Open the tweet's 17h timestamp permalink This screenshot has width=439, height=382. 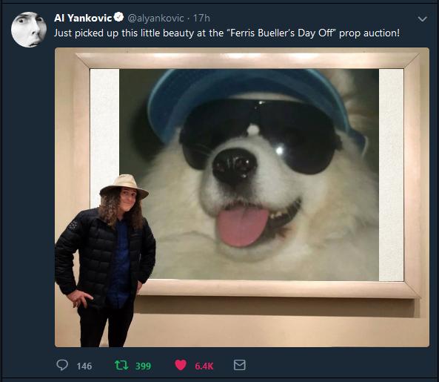click(201, 19)
